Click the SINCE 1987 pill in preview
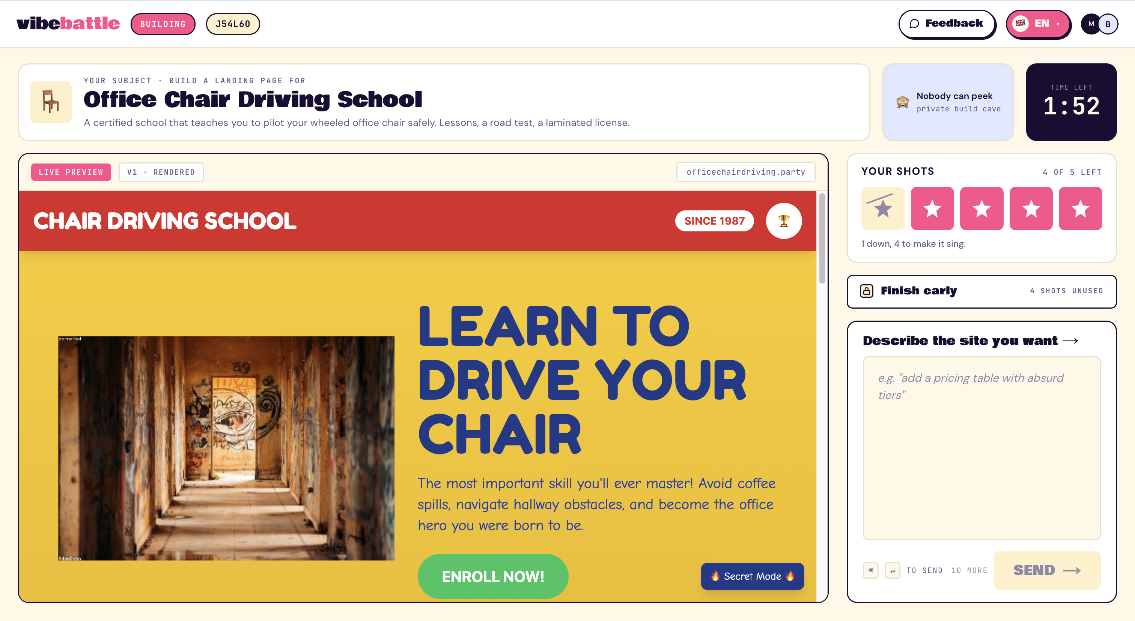The height and width of the screenshot is (621, 1135). 714,221
